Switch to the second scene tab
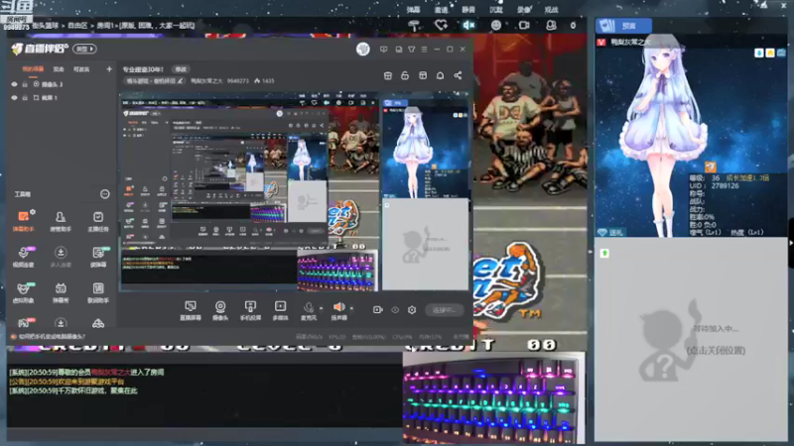The height and width of the screenshot is (446, 794). pos(59,69)
